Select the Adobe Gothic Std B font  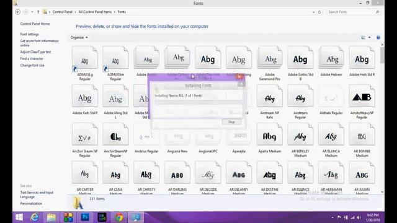coord(300,58)
